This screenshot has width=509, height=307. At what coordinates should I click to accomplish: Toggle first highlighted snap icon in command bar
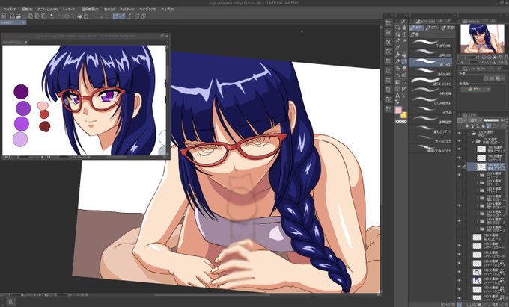tap(116, 16)
